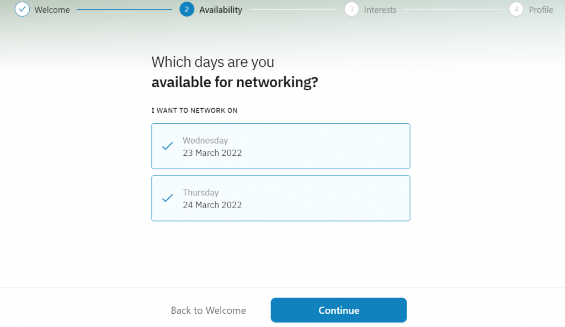Select the step 4 Profile circle icon

[516, 9]
